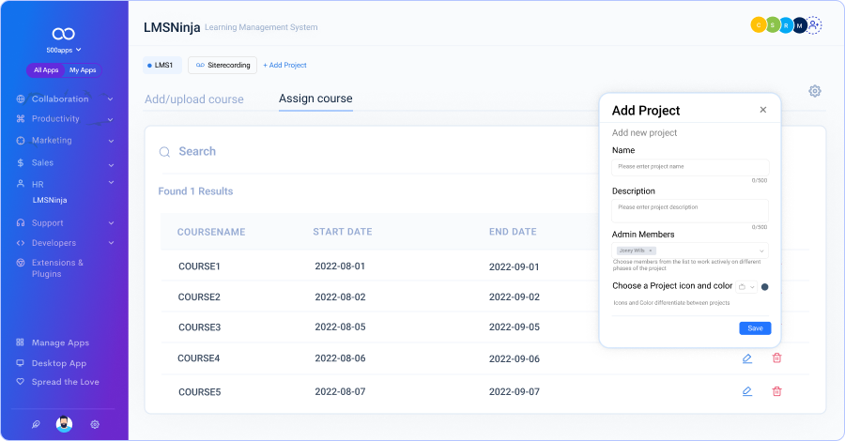This screenshot has width=845, height=441.
Task: Click the Save button in Add Project
Action: [755, 328]
